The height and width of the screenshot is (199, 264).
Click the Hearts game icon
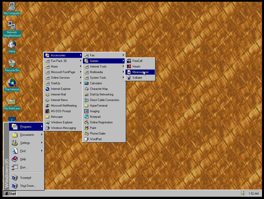point(129,67)
